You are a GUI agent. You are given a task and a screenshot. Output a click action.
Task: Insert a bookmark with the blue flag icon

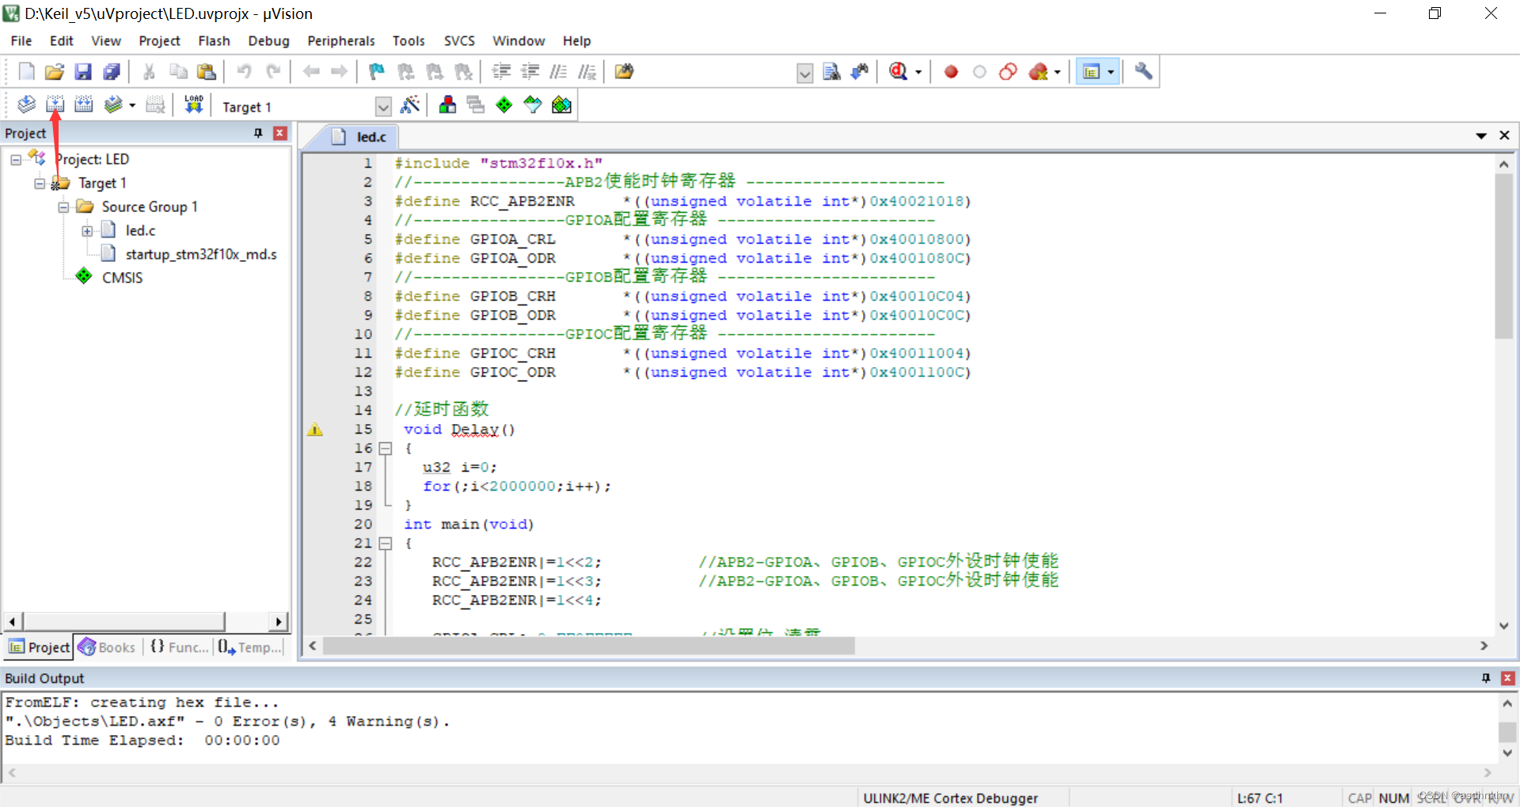click(377, 72)
